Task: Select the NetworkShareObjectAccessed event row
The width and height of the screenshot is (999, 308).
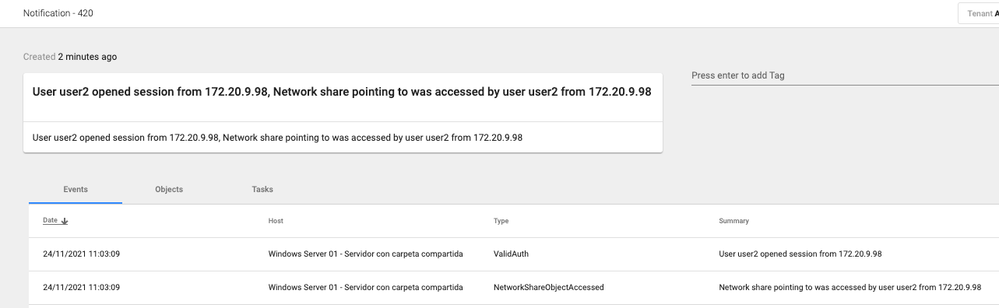Action: pyautogui.click(x=514, y=287)
